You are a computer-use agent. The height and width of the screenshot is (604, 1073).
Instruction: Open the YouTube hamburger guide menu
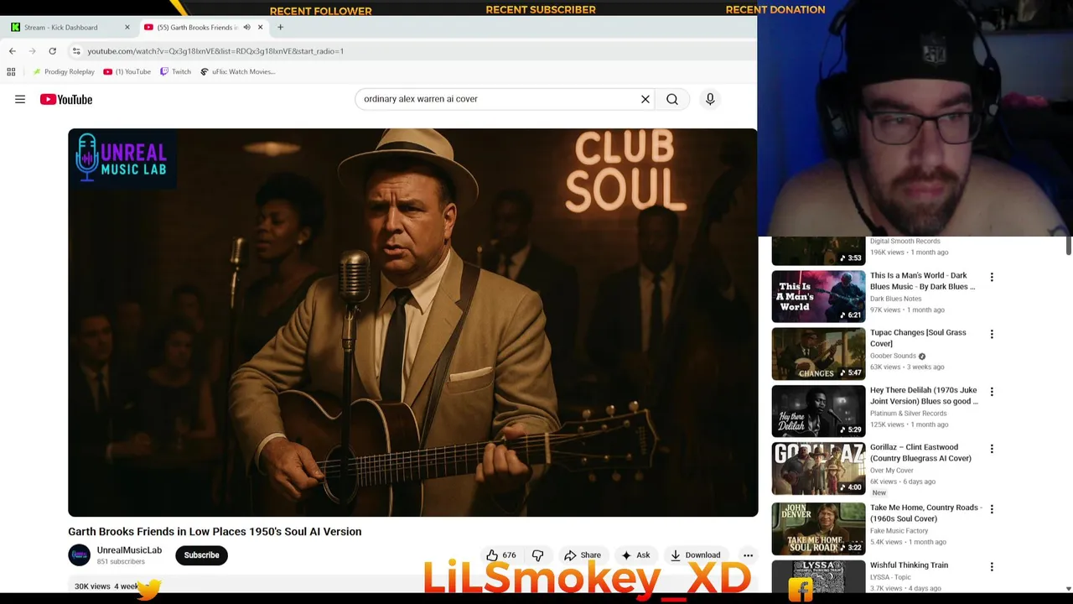click(20, 99)
